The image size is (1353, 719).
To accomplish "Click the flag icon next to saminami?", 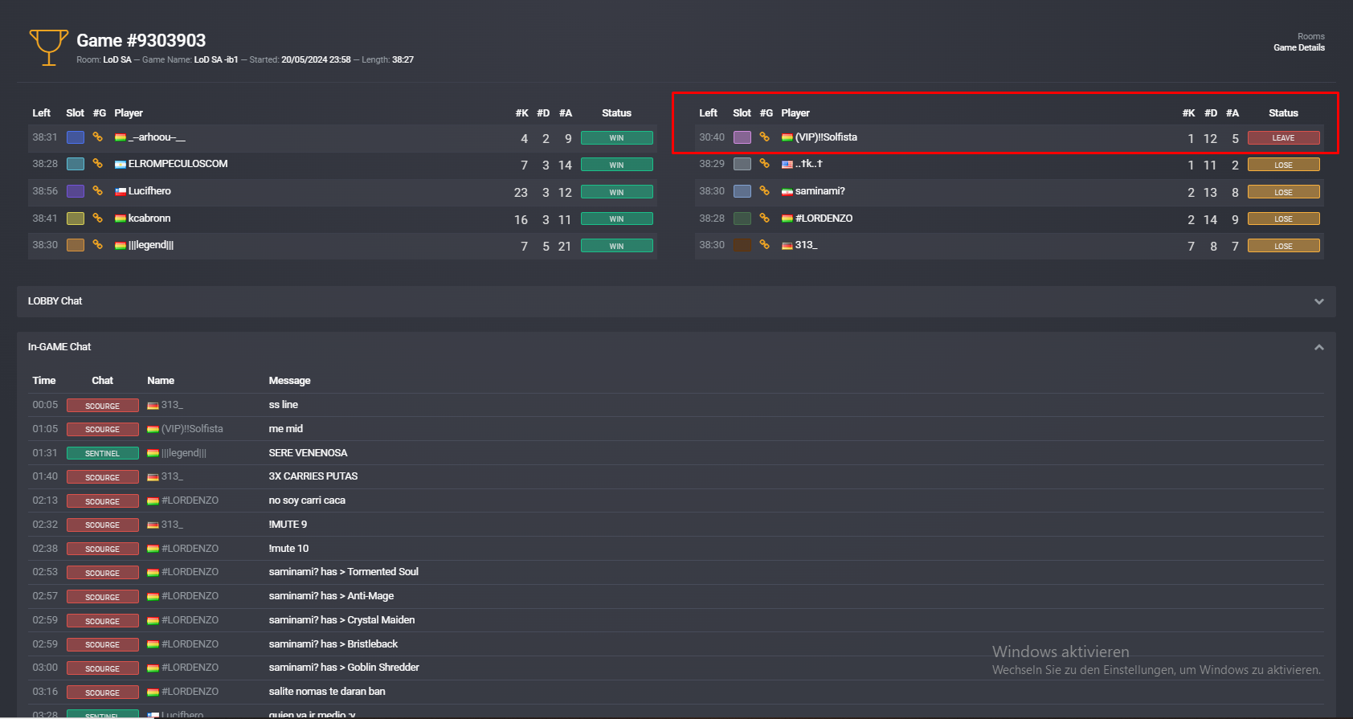I will pos(787,192).
